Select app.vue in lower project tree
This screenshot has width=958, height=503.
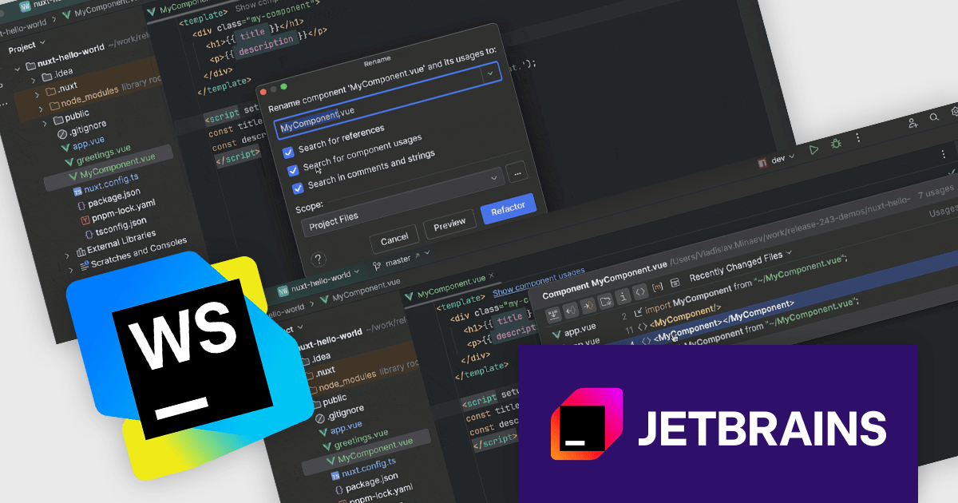[341, 428]
